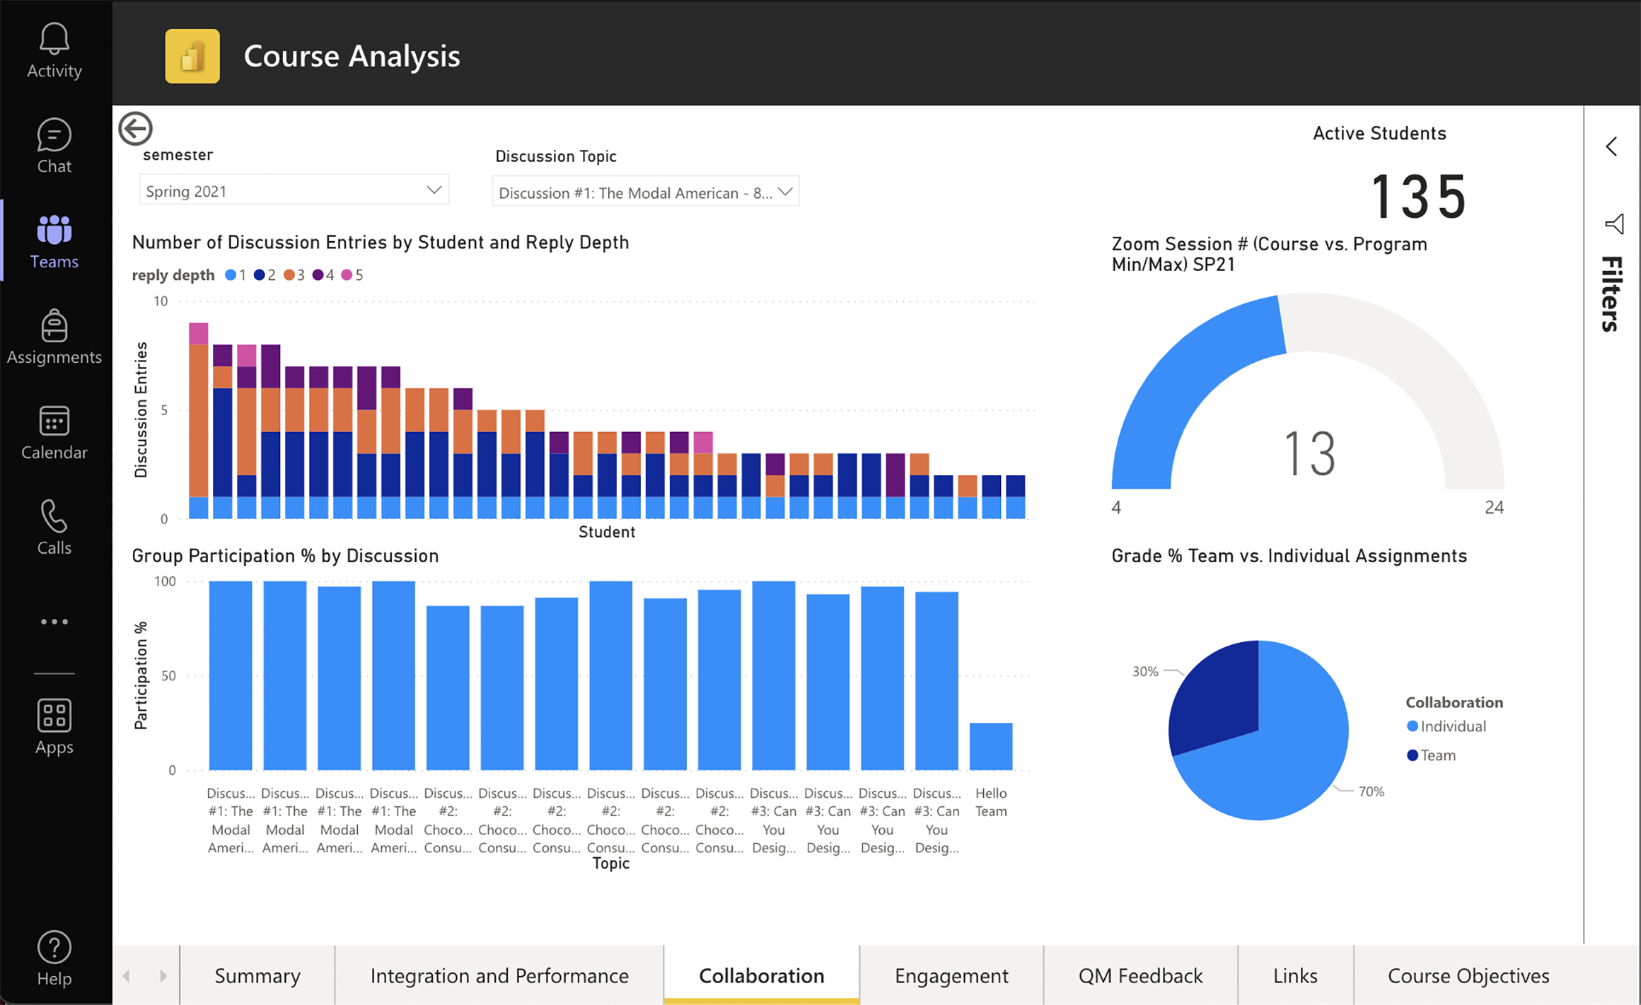
Task: Open the QM Feedback tab
Action: [x=1140, y=975]
